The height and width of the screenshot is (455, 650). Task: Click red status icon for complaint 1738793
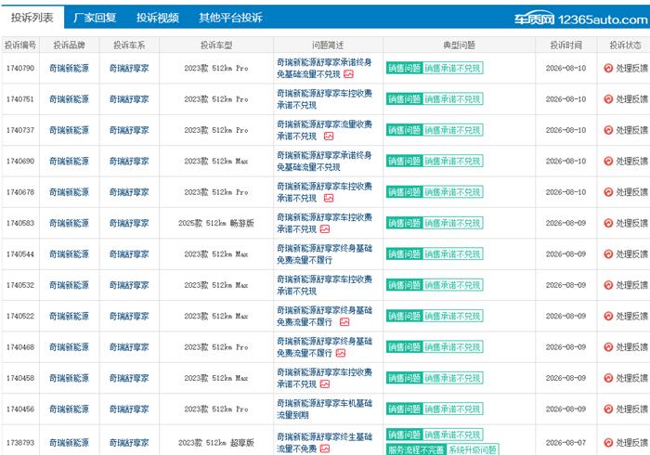(x=608, y=443)
